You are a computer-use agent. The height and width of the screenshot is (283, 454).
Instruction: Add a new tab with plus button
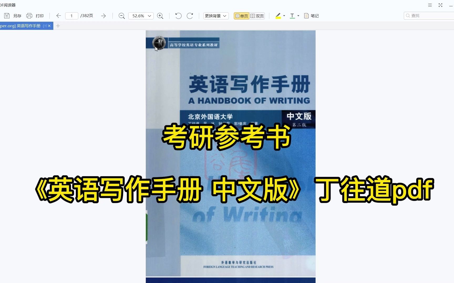tap(58, 26)
